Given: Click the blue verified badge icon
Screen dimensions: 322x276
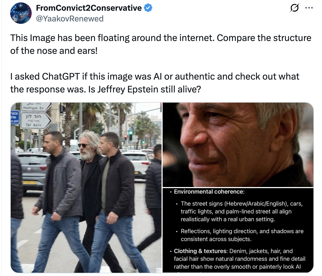Looking at the screenshot, I should click(148, 8).
